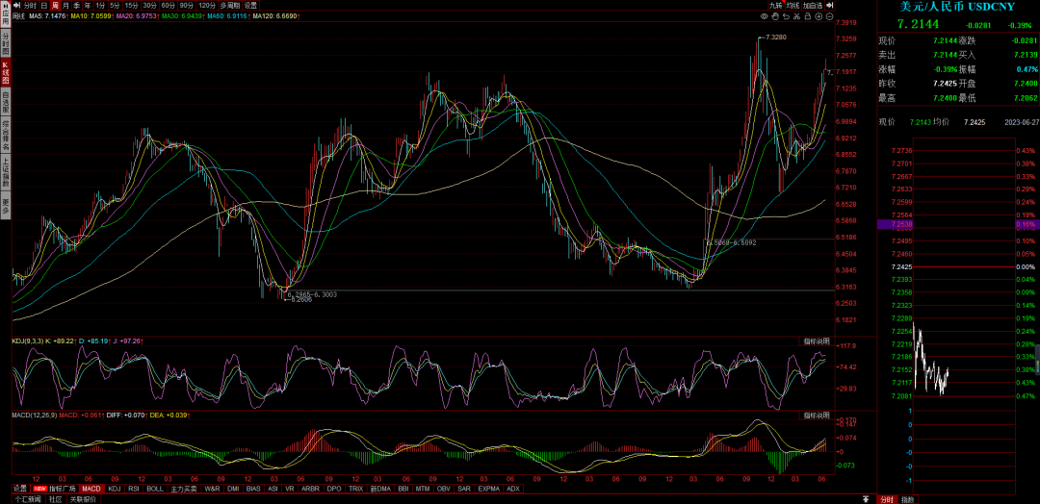Click the eye visibility icon above chart
Viewport: 1040px width, 504px height.
point(764,16)
